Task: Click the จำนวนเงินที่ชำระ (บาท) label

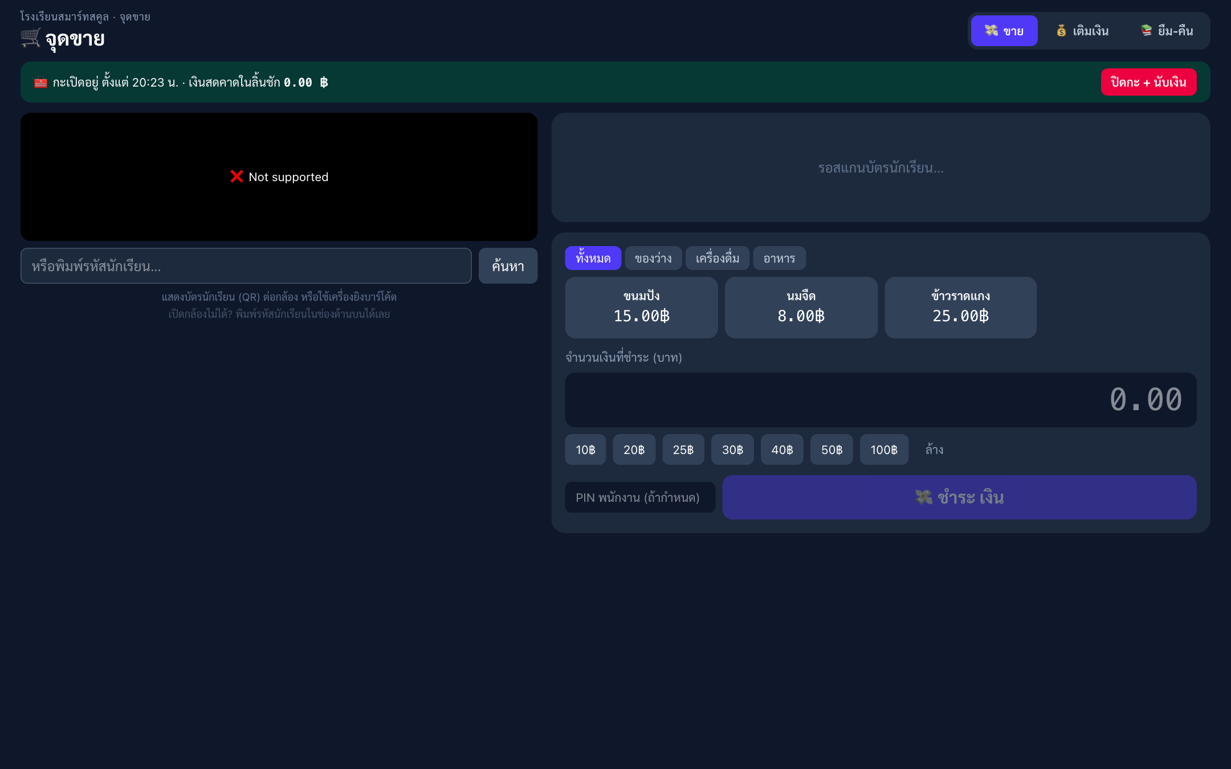Action: click(623, 357)
